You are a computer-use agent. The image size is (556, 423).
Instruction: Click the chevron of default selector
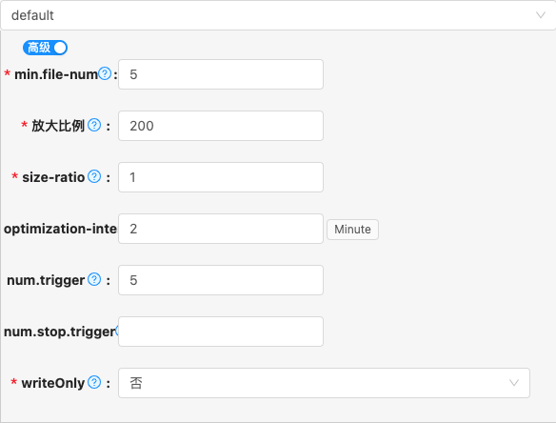[541, 15]
